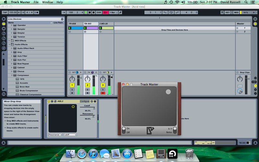Flip the Track Master X-Y/Notes switch
Image resolution: width=259 pixels, height=162 pixels.
point(175,131)
